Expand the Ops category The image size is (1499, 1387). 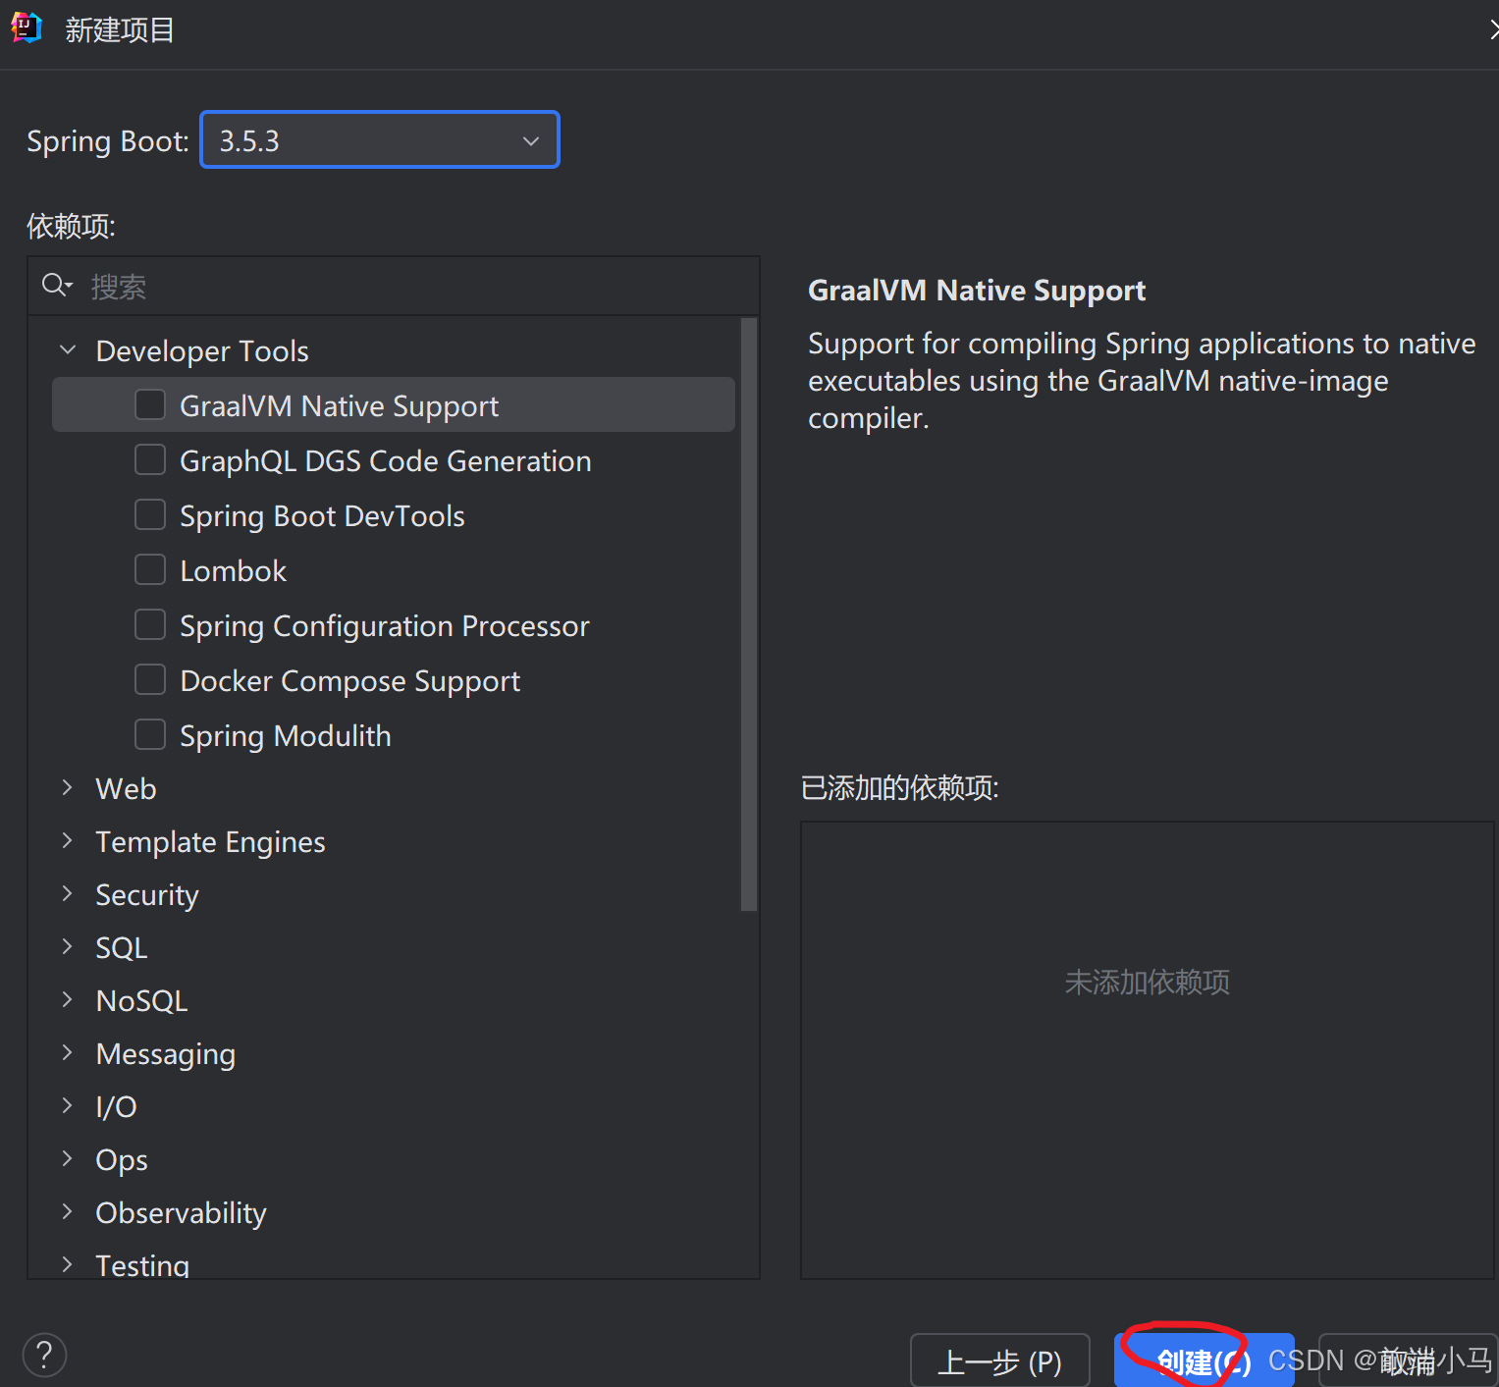67,1158
